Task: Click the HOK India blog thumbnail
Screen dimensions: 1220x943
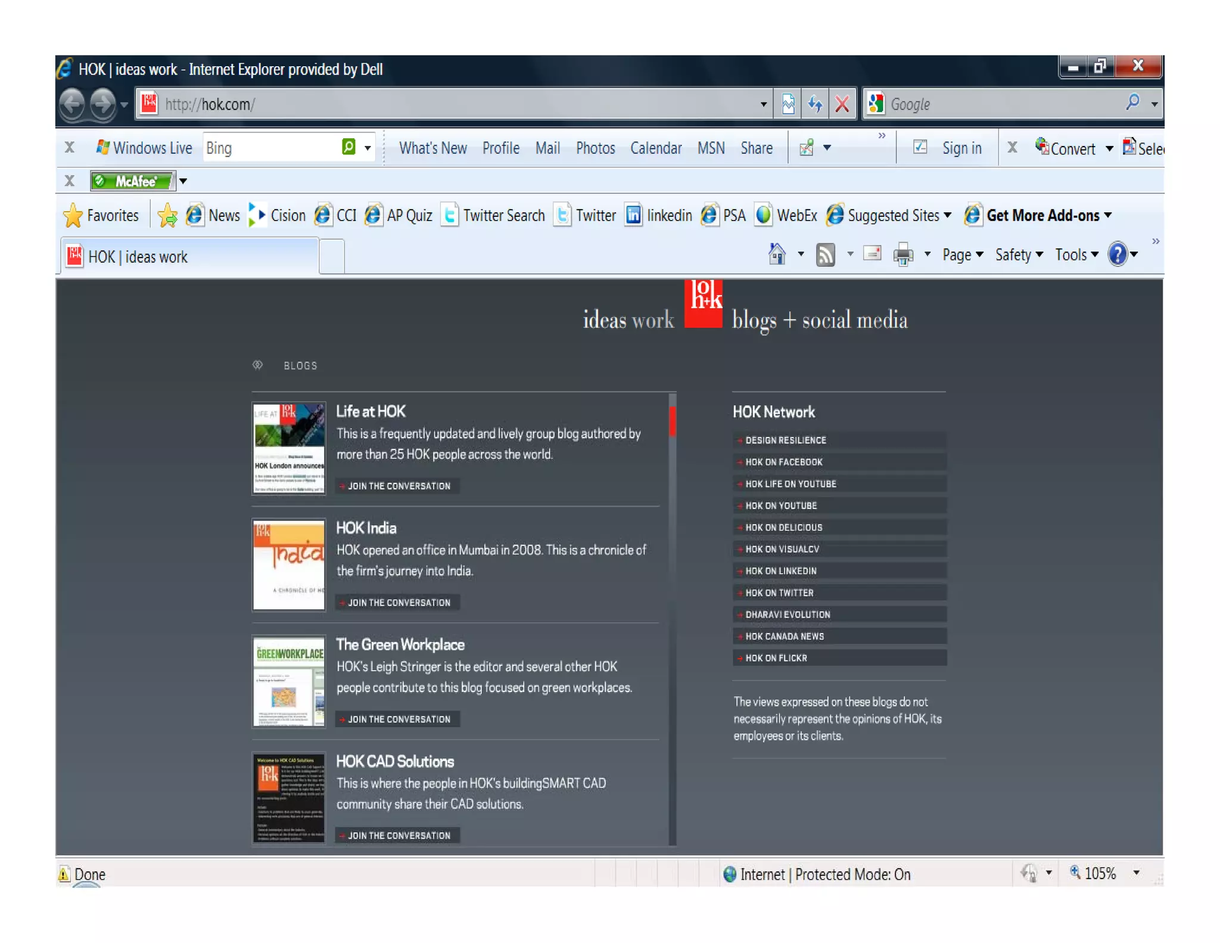Action: tap(289, 565)
